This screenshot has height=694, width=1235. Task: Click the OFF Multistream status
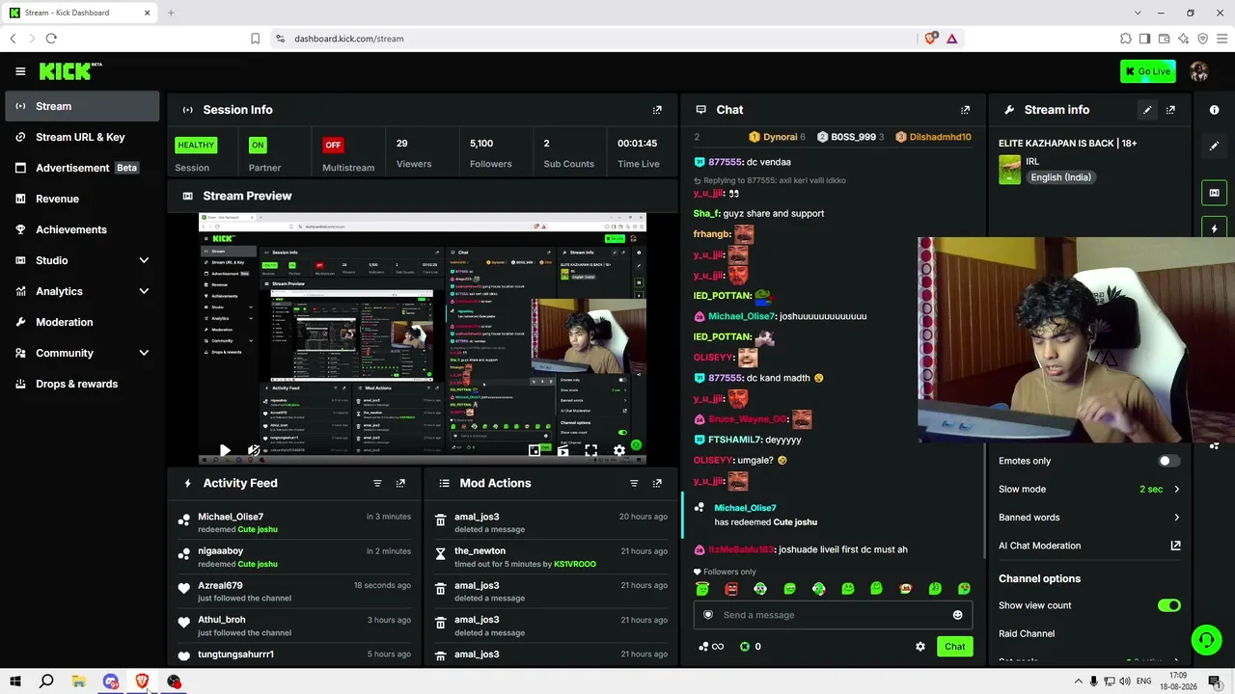click(x=333, y=146)
